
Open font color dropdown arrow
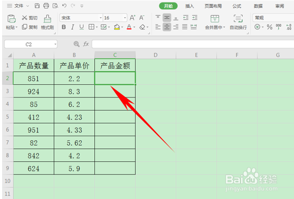(134, 27)
